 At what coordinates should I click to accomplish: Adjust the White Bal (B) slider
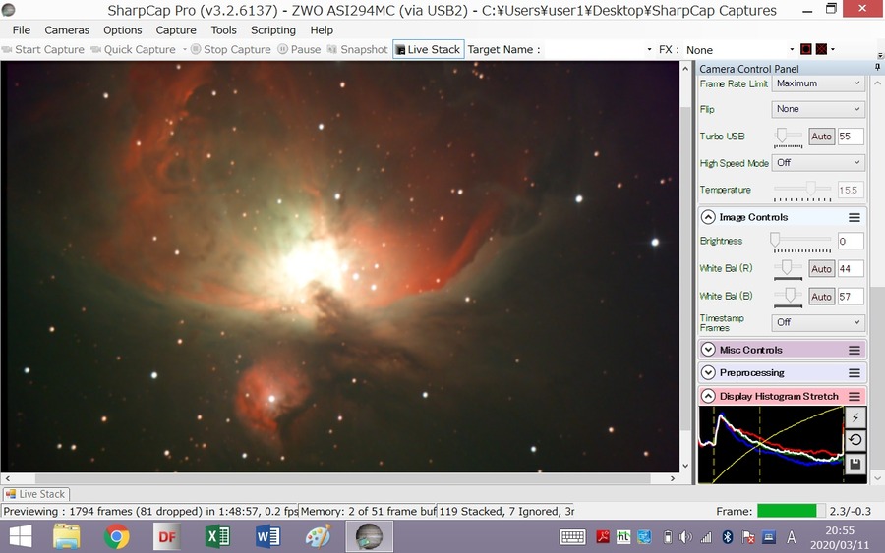point(791,295)
